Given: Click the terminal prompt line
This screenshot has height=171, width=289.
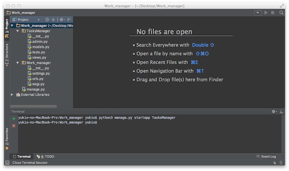Looking at the screenshot, I should click(x=58, y=122).
